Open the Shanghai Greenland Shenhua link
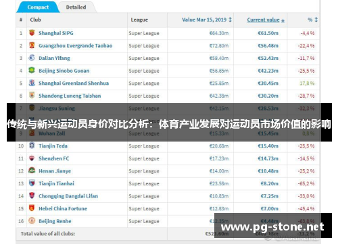This screenshot has width=338, height=244. tap(74, 83)
